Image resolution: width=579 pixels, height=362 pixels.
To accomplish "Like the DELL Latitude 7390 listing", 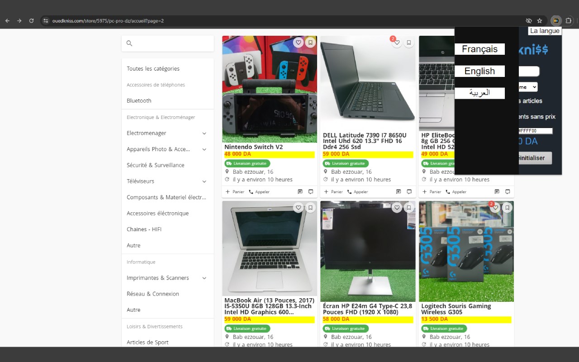I will click(x=397, y=43).
